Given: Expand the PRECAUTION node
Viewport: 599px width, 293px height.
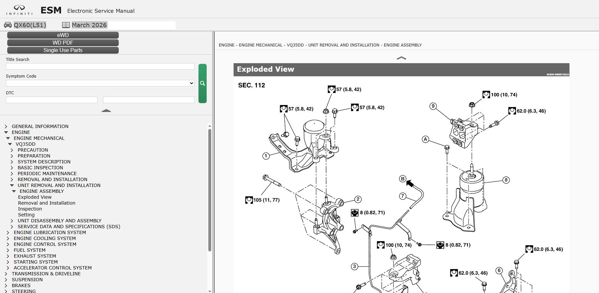Looking at the screenshot, I should (x=12, y=150).
